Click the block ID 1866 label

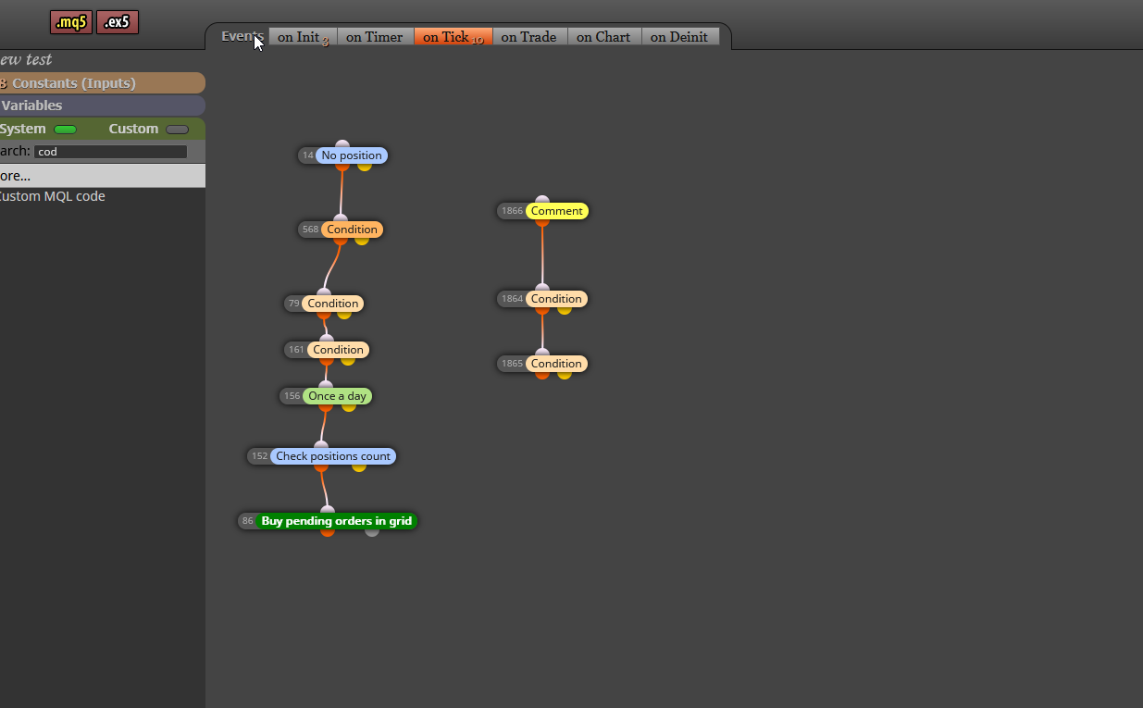click(x=512, y=211)
